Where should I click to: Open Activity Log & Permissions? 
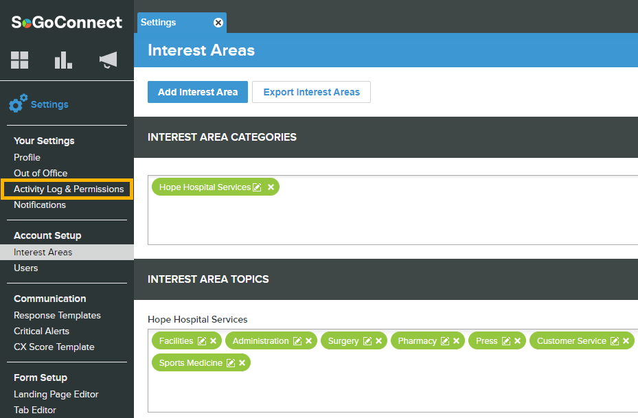pyautogui.click(x=69, y=189)
